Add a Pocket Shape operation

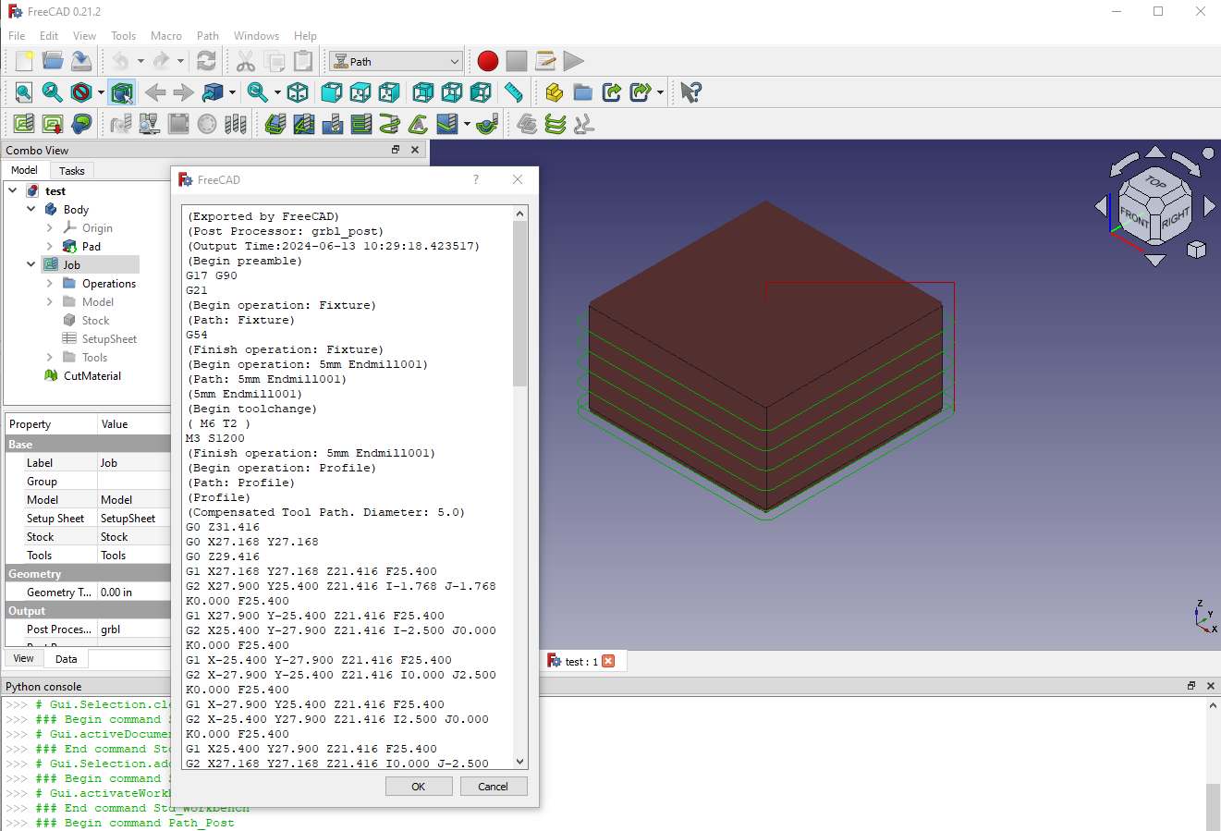click(304, 124)
